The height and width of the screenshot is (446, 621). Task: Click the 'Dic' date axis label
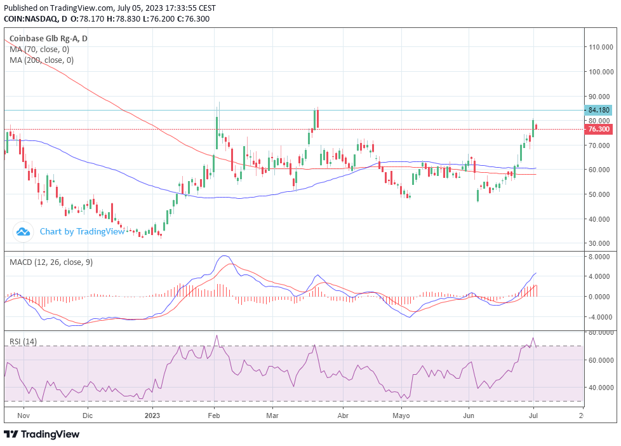[88, 416]
